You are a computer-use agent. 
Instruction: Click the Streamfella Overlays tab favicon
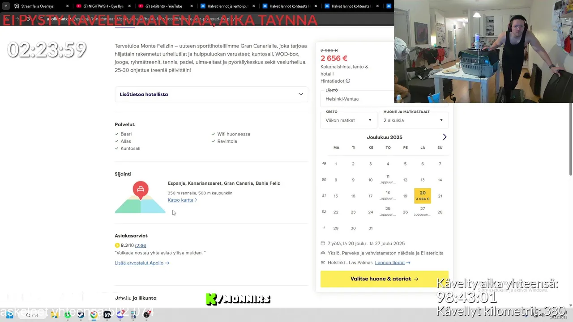tap(17, 6)
